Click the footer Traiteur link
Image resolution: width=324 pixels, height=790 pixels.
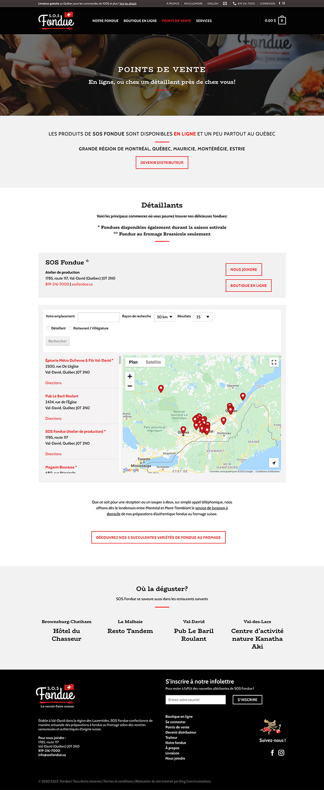pyautogui.click(x=171, y=738)
